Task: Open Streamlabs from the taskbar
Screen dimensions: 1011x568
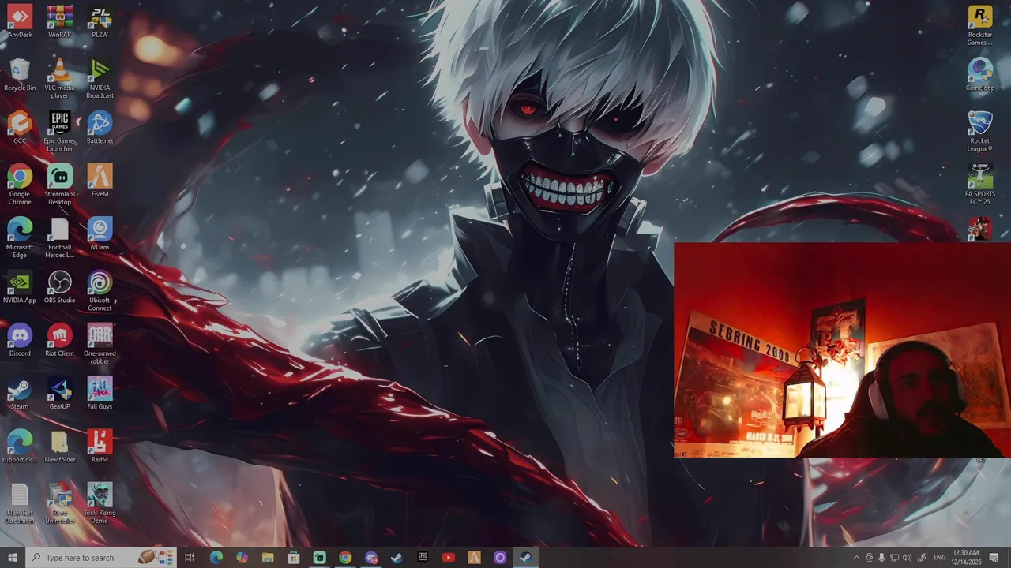Action: (319, 558)
